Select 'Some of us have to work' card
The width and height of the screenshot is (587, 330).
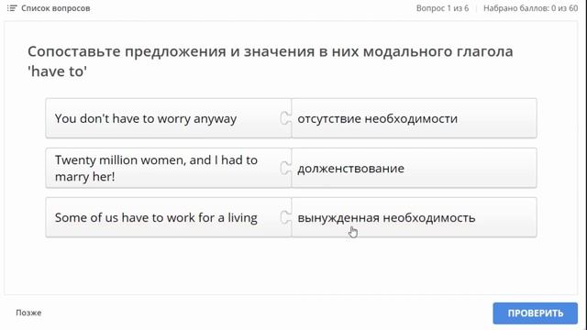[169, 217]
